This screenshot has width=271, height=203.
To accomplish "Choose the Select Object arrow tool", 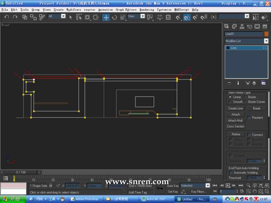I will pos(71,17).
